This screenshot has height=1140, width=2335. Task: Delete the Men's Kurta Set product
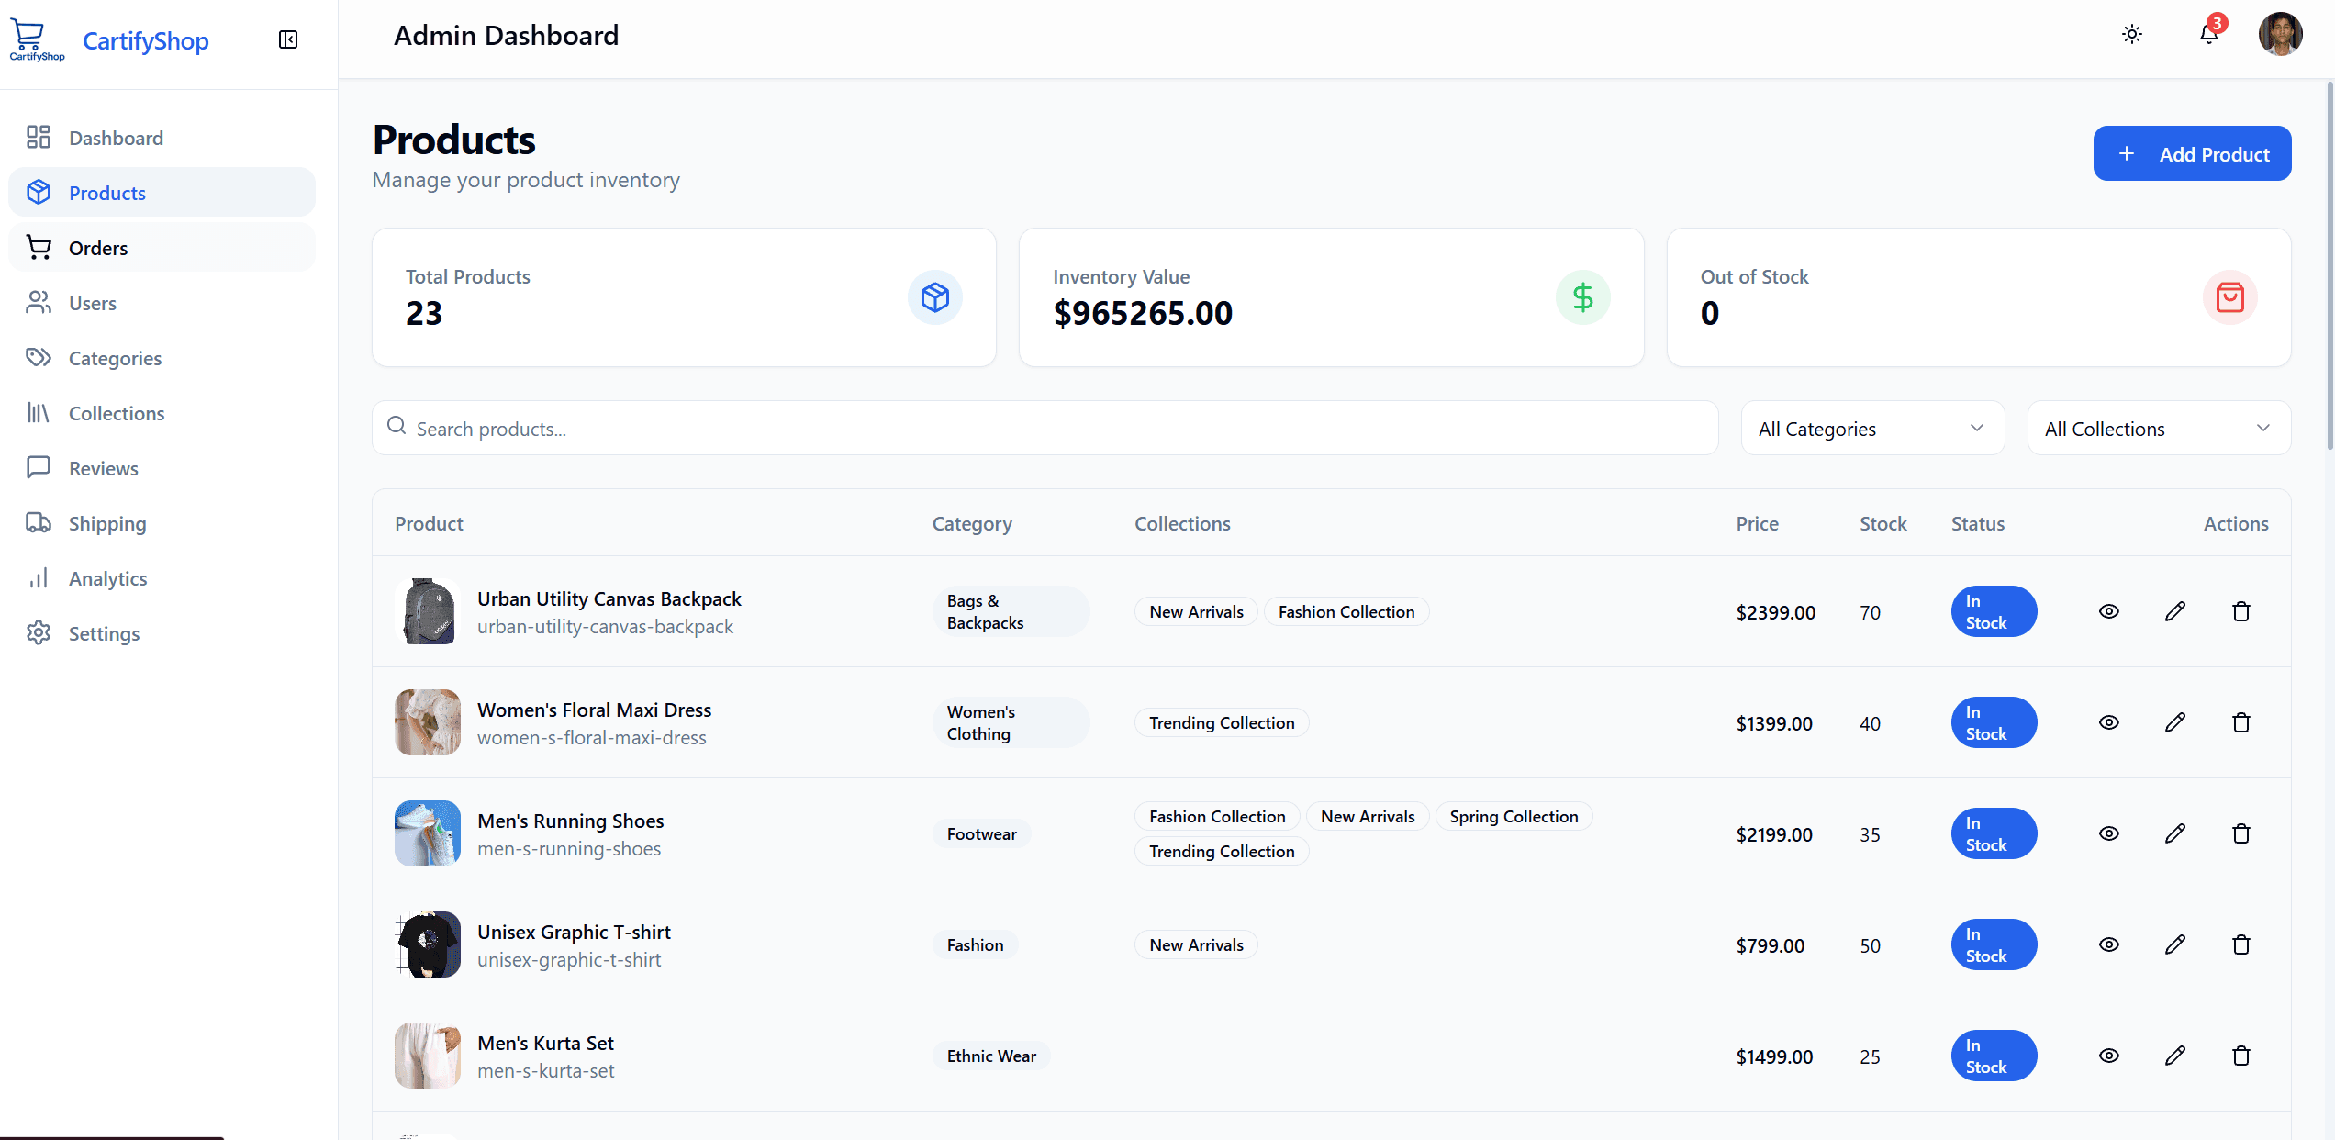tap(2241, 1056)
